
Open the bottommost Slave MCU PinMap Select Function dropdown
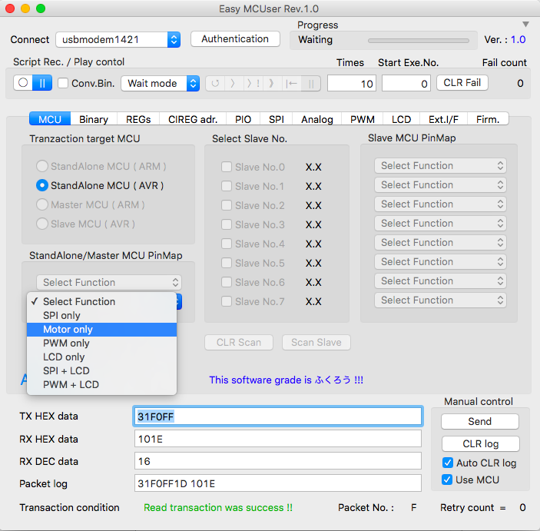[440, 300]
